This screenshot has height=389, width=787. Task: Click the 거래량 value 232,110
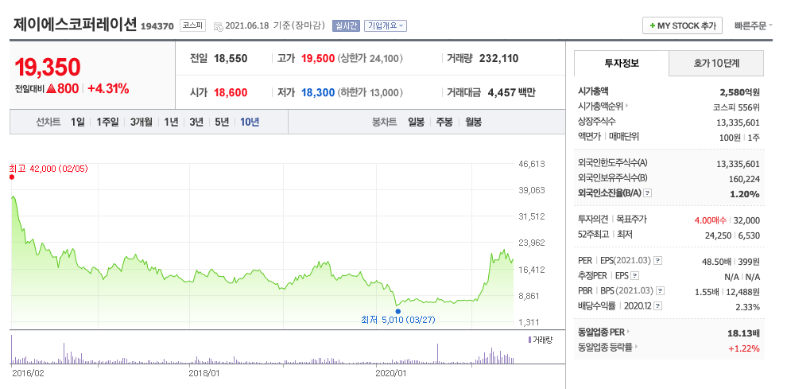tap(499, 58)
